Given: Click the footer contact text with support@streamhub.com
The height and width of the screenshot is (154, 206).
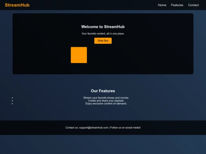Looking at the screenshot, I should point(103,127).
